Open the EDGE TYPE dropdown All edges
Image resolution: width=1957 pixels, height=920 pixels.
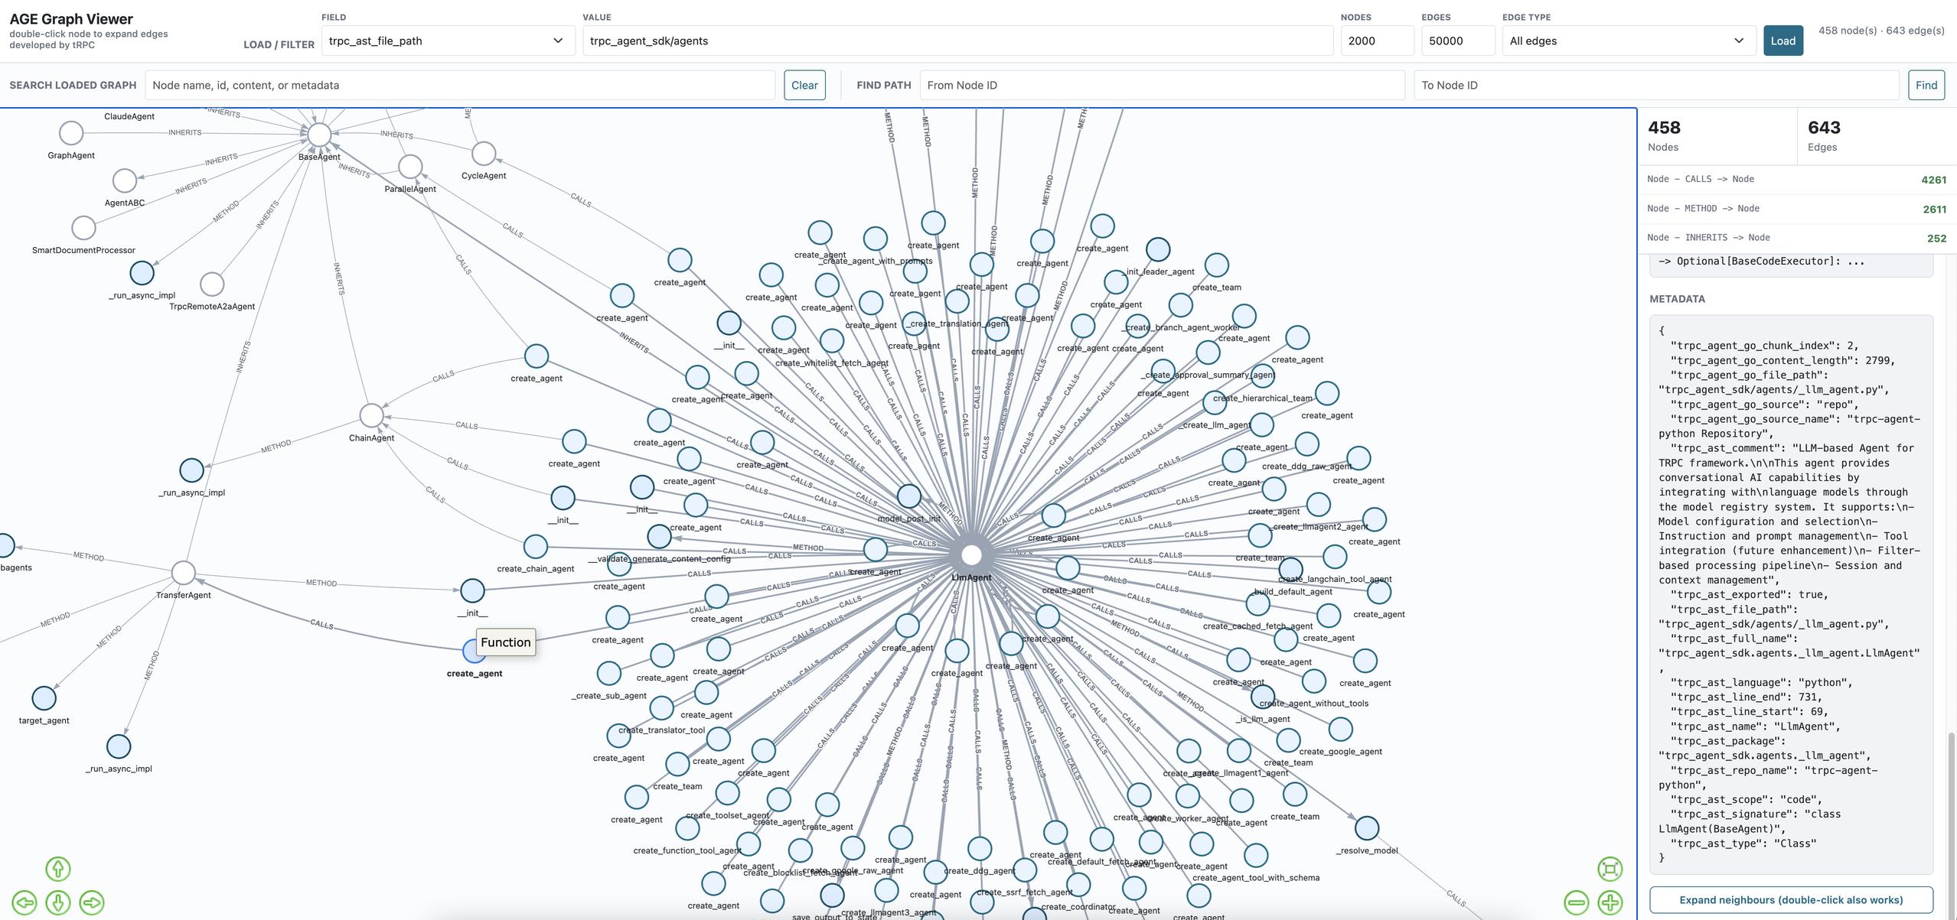(x=1629, y=41)
